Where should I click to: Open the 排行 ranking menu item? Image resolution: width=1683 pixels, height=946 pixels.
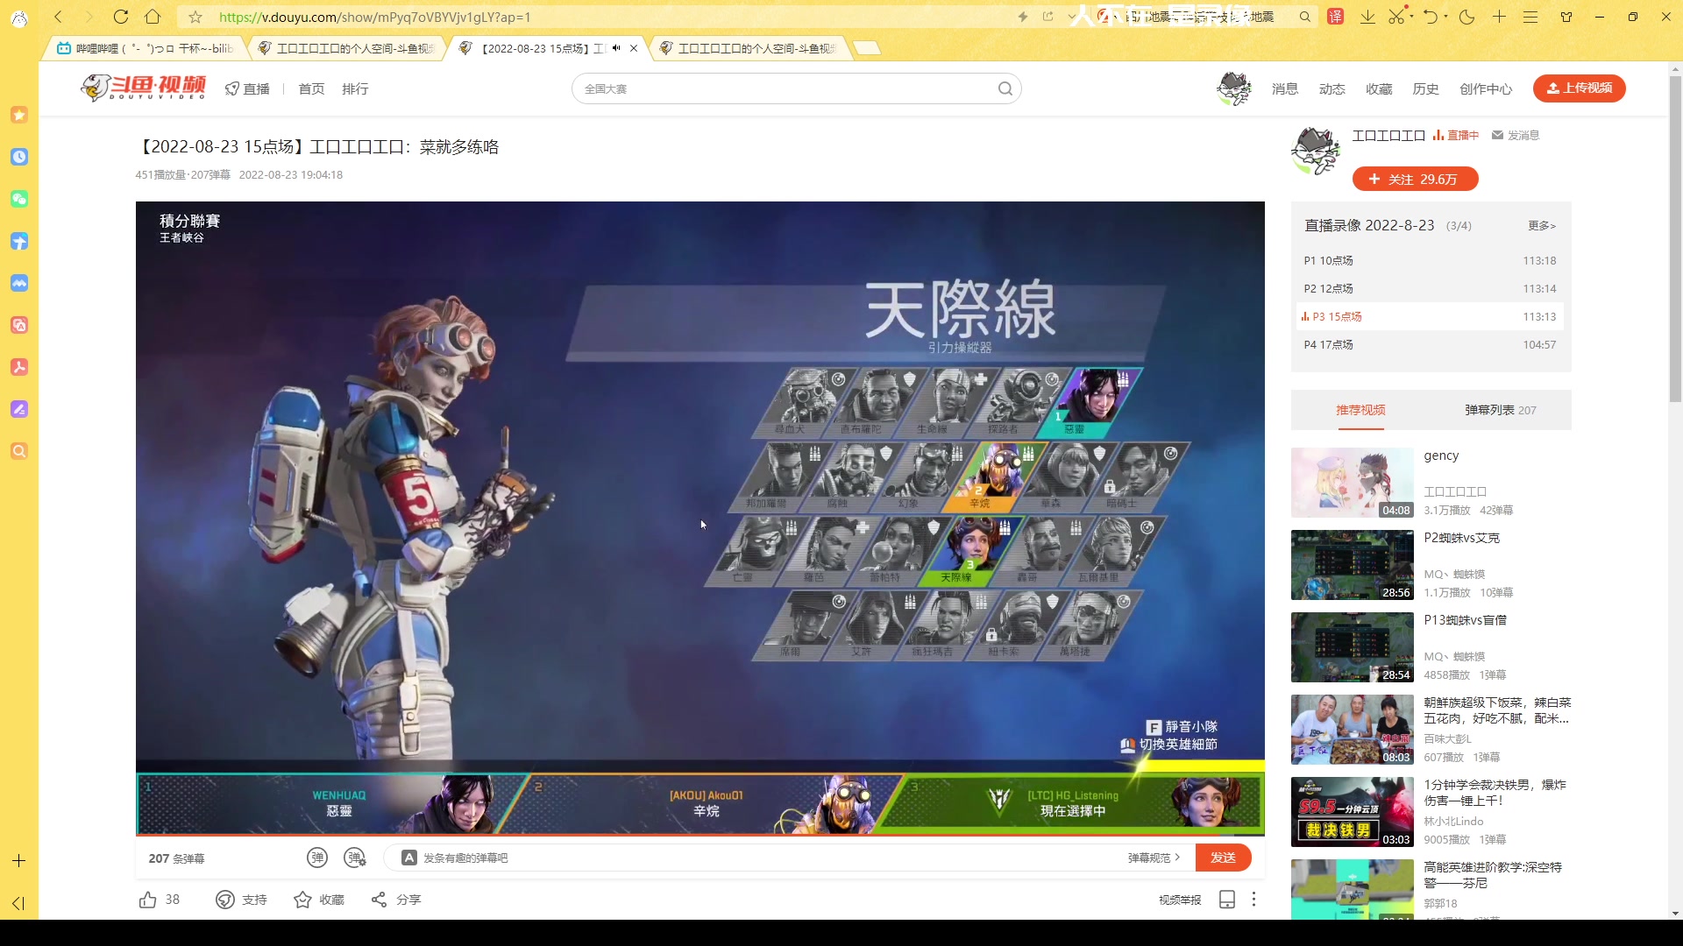click(x=355, y=88)
